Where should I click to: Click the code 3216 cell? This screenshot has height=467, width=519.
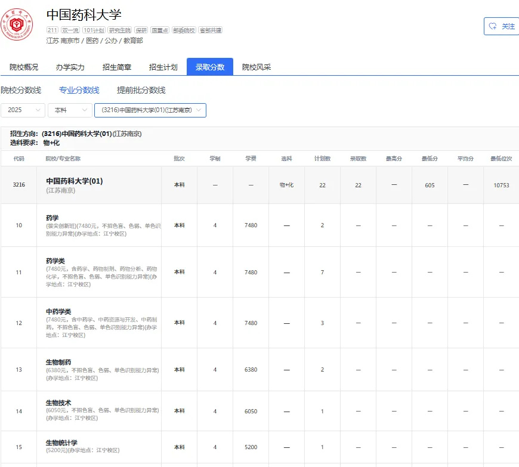[x=19, y=185]
